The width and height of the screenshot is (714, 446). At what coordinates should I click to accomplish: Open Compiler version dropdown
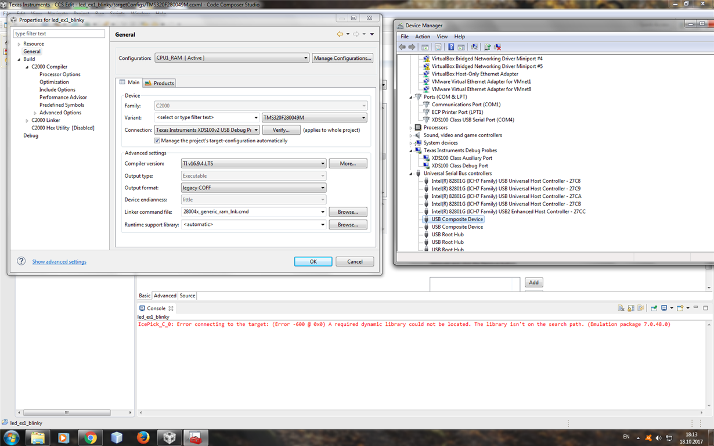[254, 164]
